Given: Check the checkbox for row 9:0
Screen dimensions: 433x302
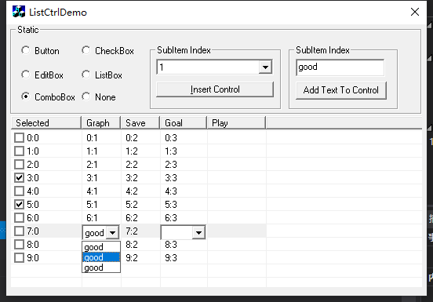Looking at the screenshot, I should pos(19,258).
